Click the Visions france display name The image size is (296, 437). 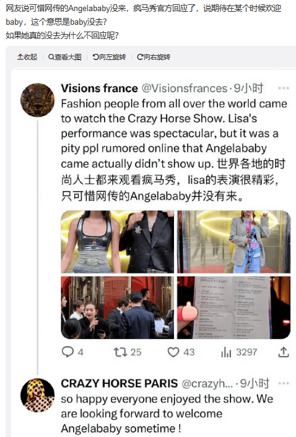point(100,89)
